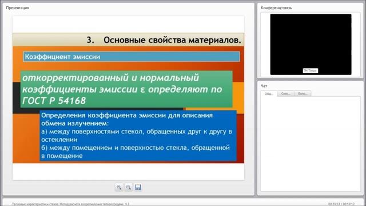Click the green text box mentioning ГОСТ Р 54168
366x206 pixels.
126,89
